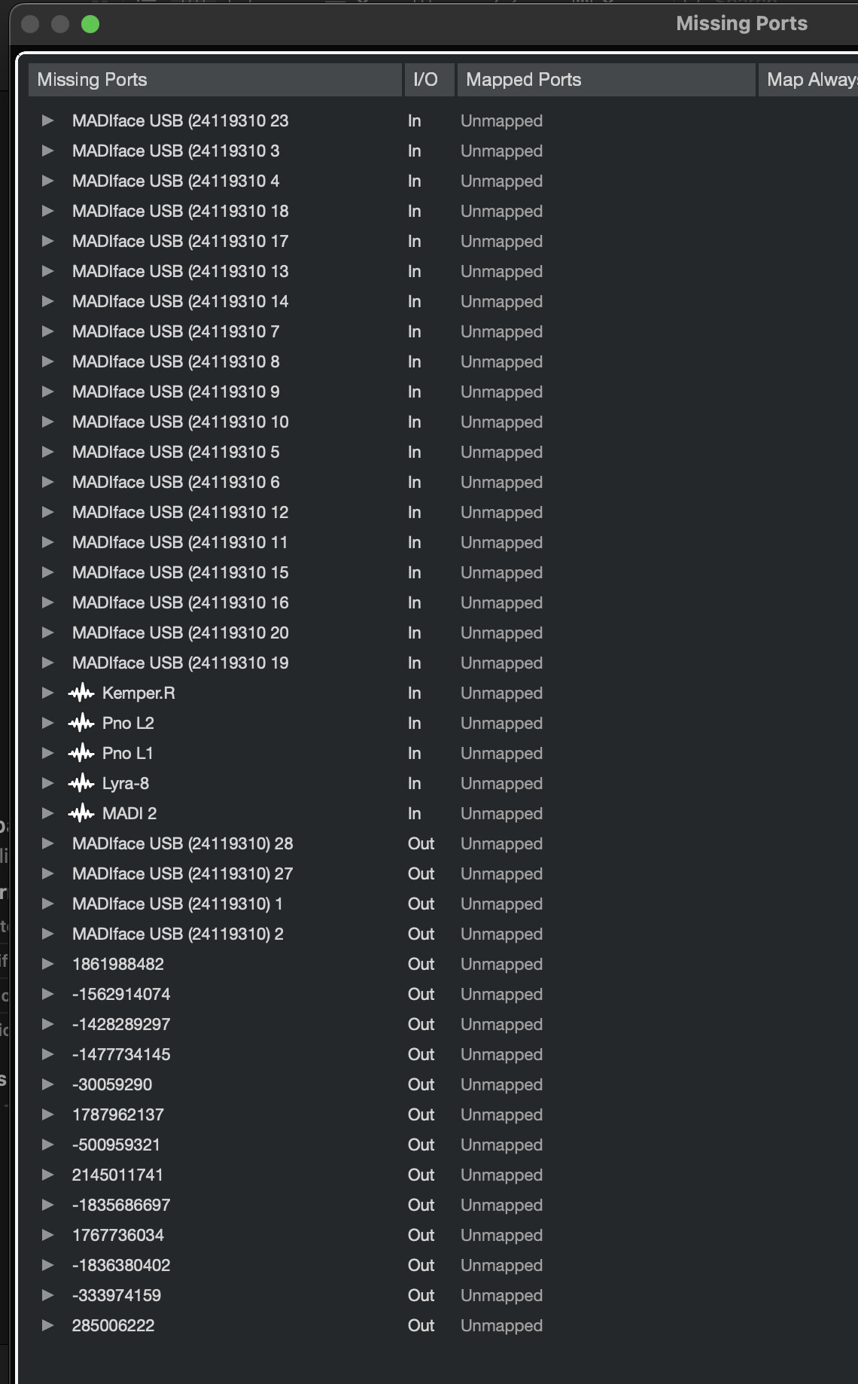The width and height of the screenshot is (858, 1384).
Task: Click the Lyra-8 waveform icon
Action: 81,783
